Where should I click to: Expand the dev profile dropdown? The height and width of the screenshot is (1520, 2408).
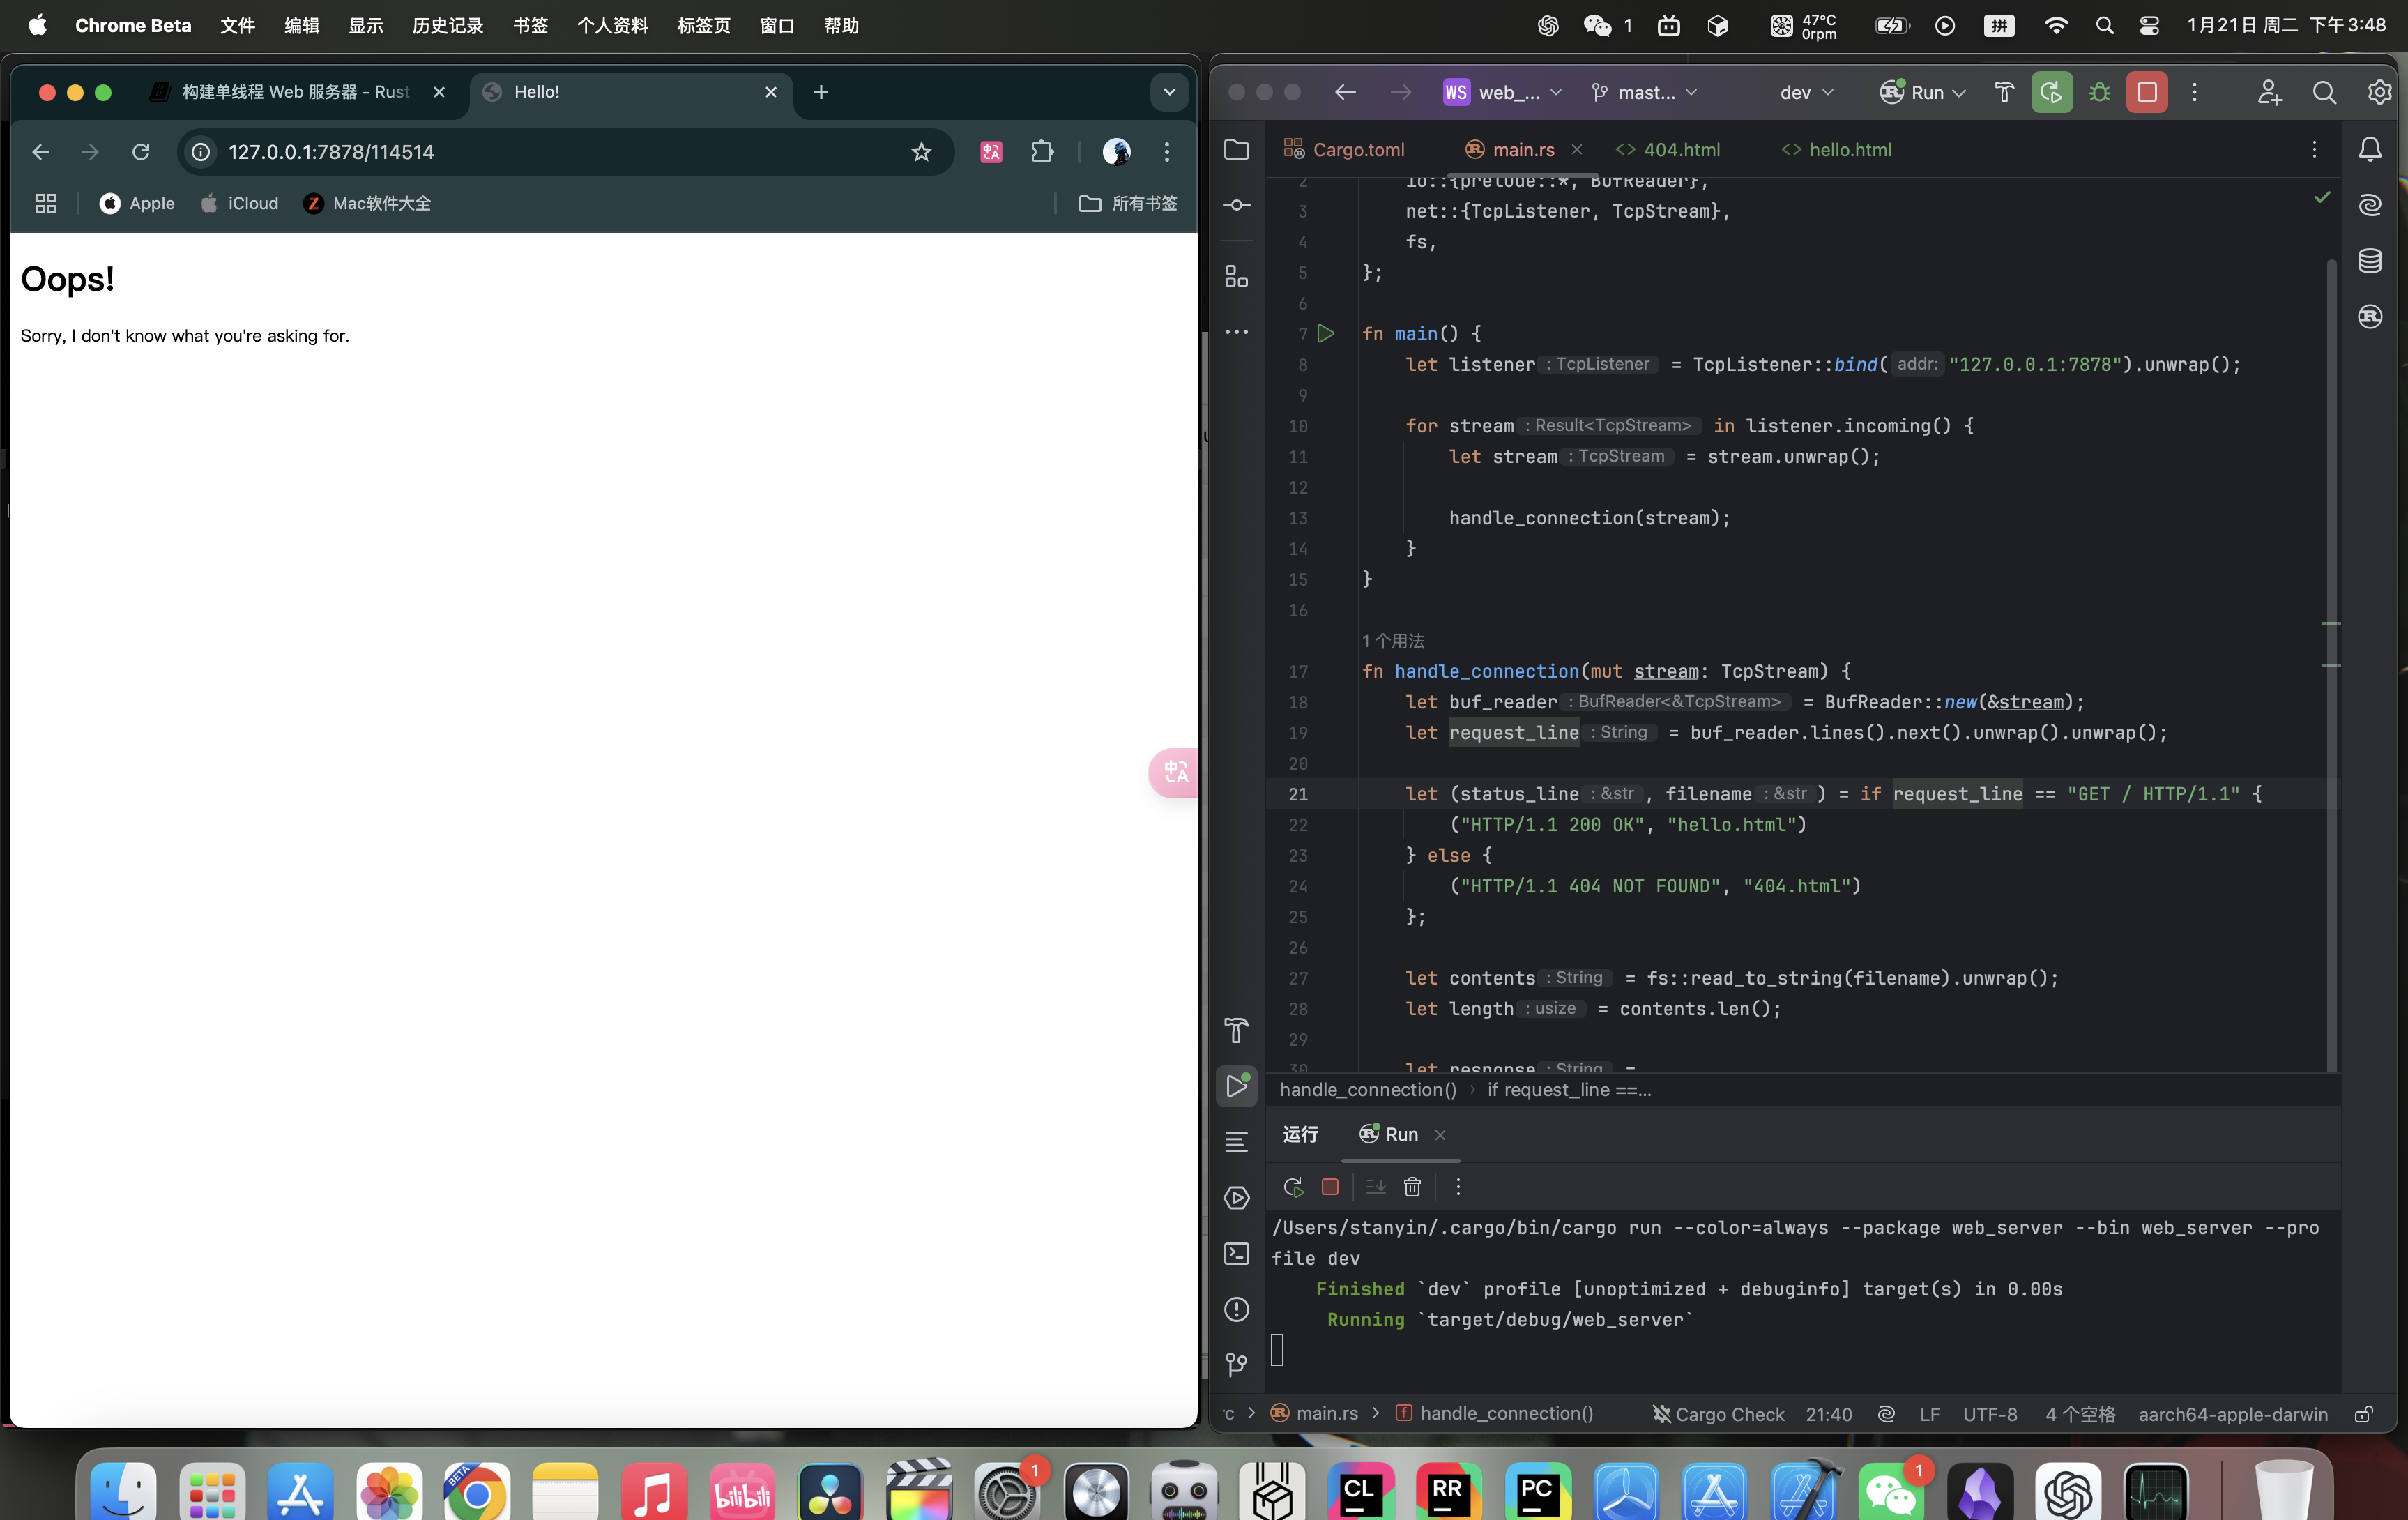pos(1806,92)
